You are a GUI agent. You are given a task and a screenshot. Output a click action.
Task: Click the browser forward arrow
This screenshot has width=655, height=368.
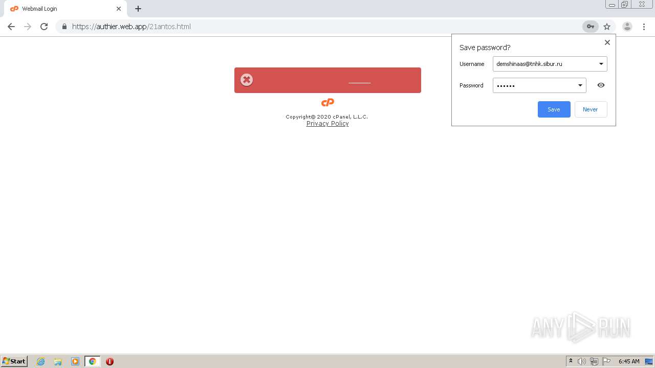point(28,27)
